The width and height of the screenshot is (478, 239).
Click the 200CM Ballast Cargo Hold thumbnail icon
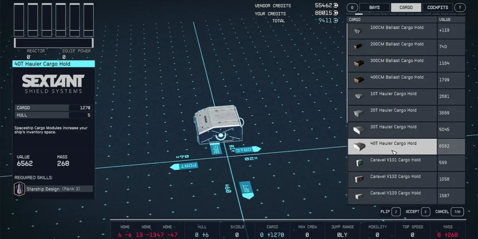click(x=358, y=47)
